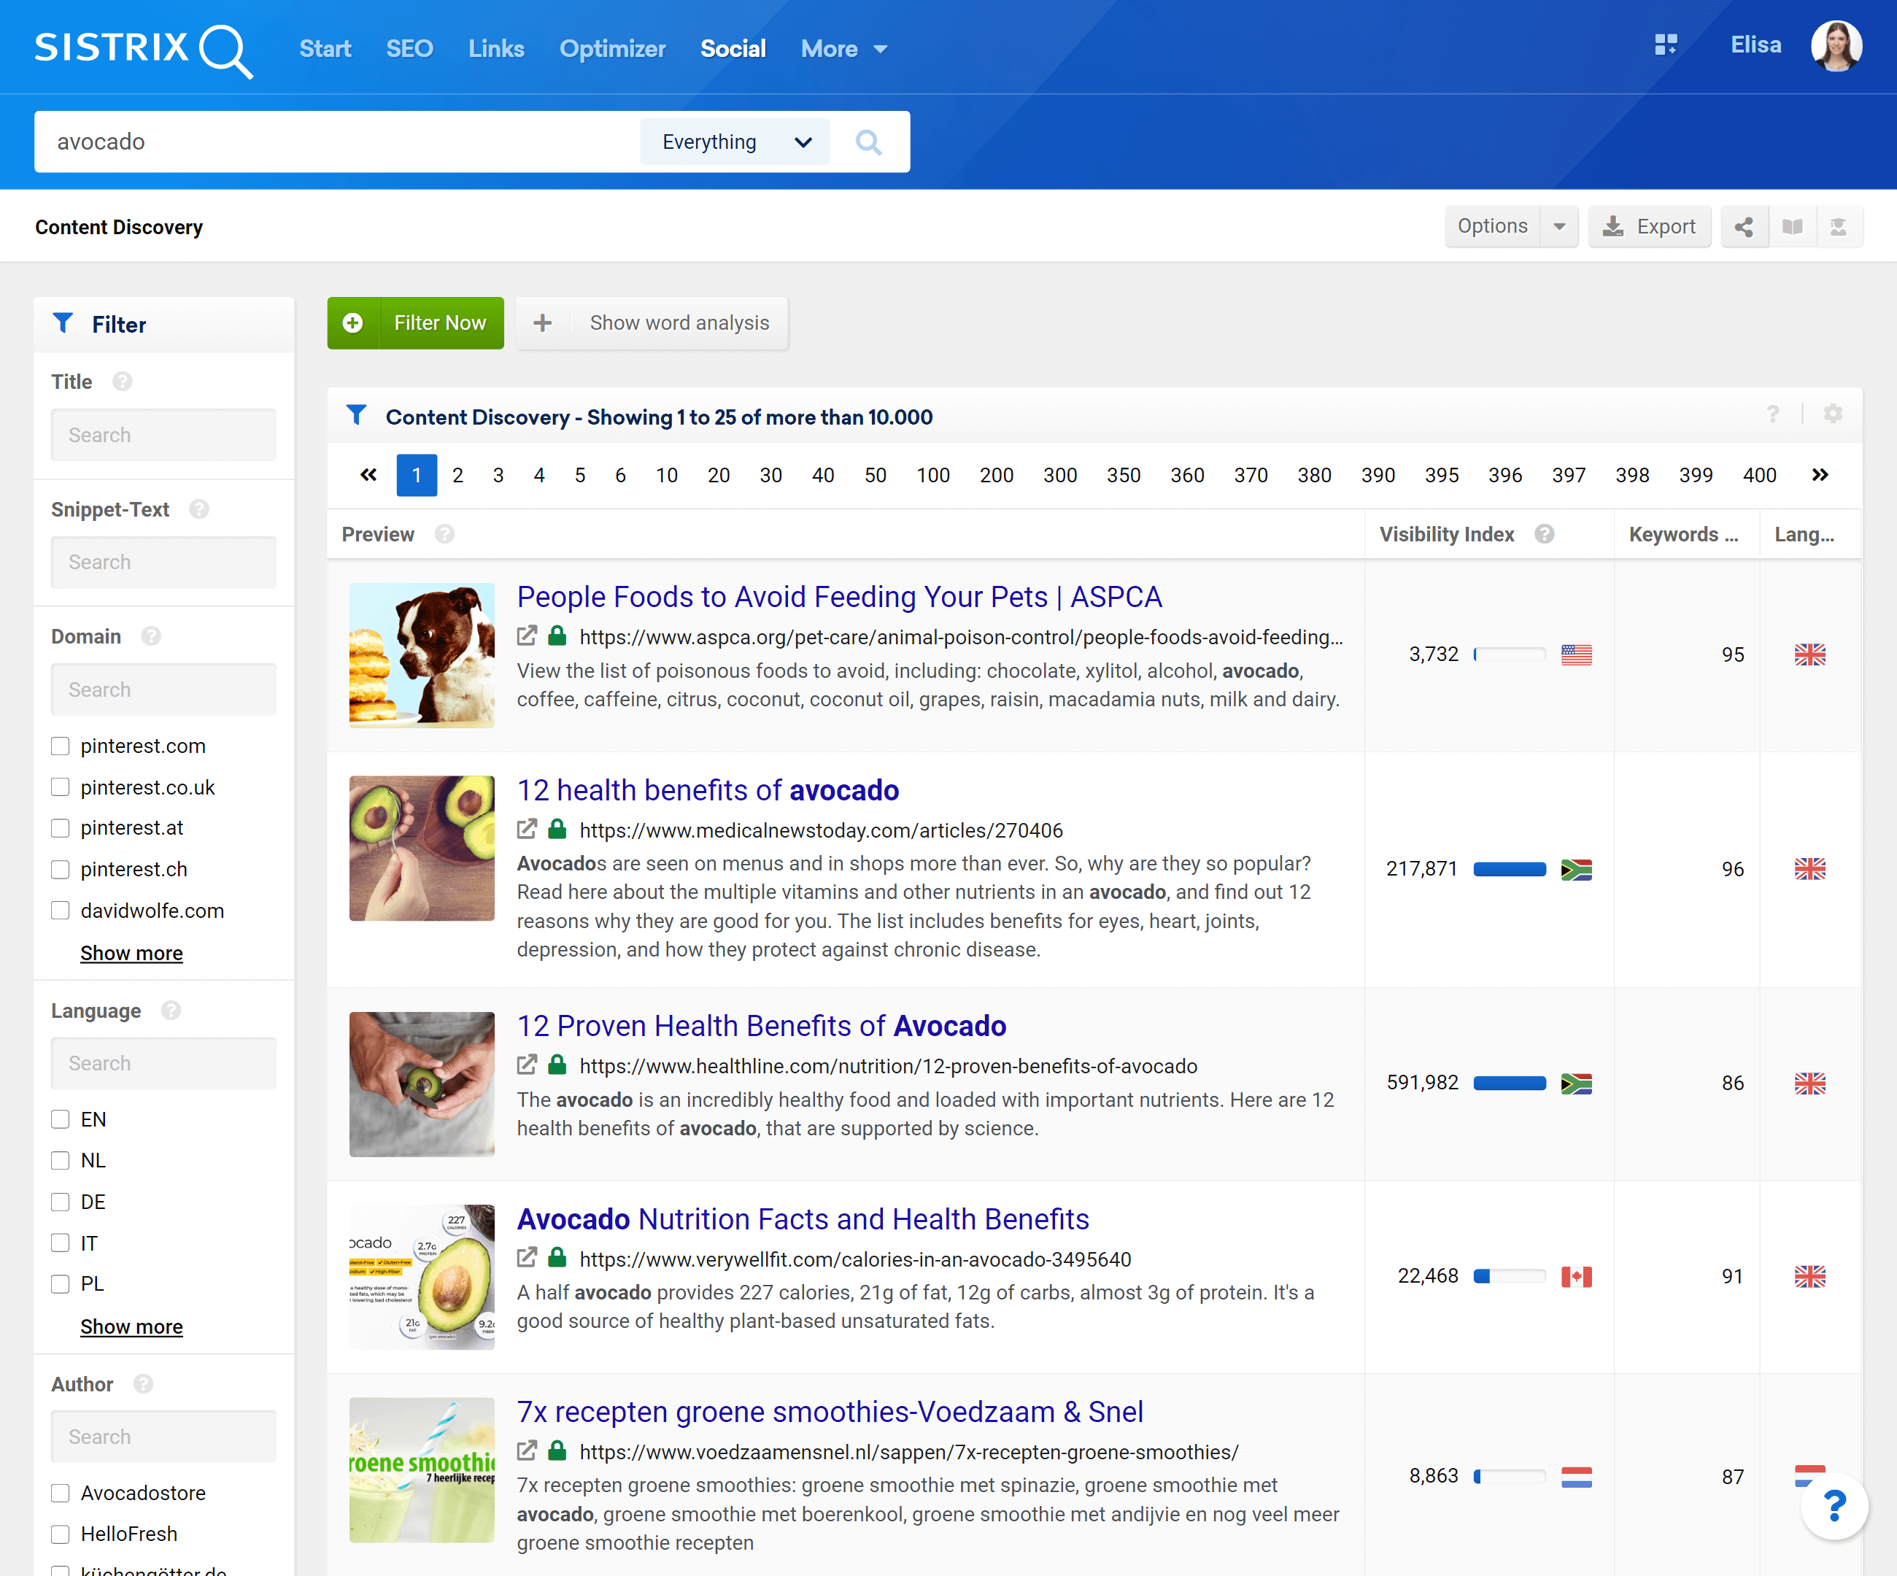Screen dimensions: 1897x1576
Task: Go to previous pages double-arrow
Action: 368,475
